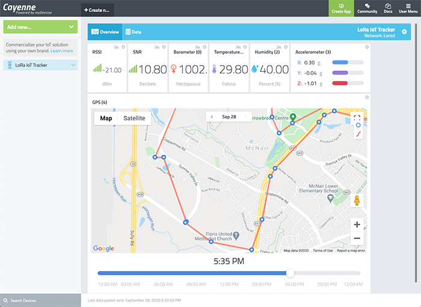Click the GPS timeline slider handle
The width and height of the screenshot is (421, 307).
[290, 273]
